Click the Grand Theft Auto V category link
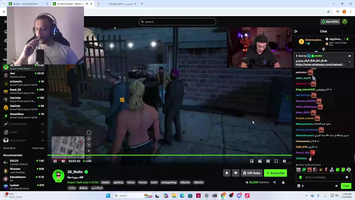Viewport: 355px width, 200px height. click(x=83, y=182)
